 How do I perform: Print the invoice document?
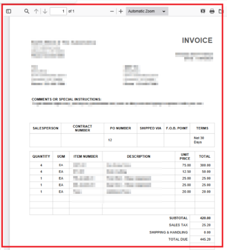tap(212, 11)
